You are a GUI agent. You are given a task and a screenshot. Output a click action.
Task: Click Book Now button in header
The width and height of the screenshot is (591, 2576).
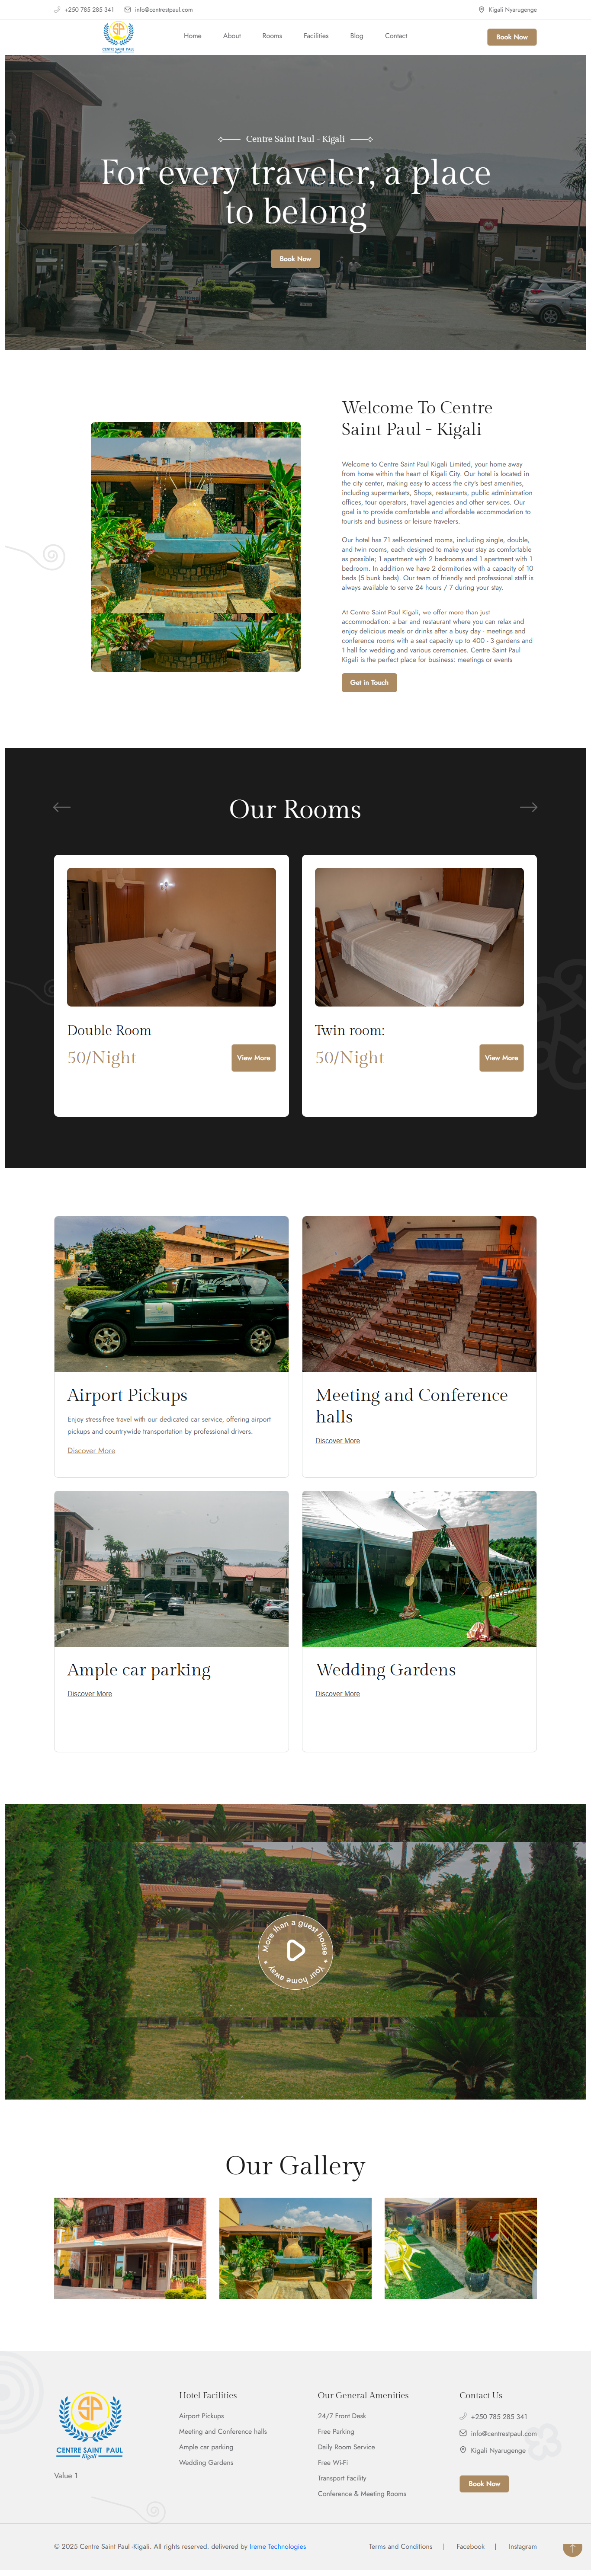(x=512, y=37)
